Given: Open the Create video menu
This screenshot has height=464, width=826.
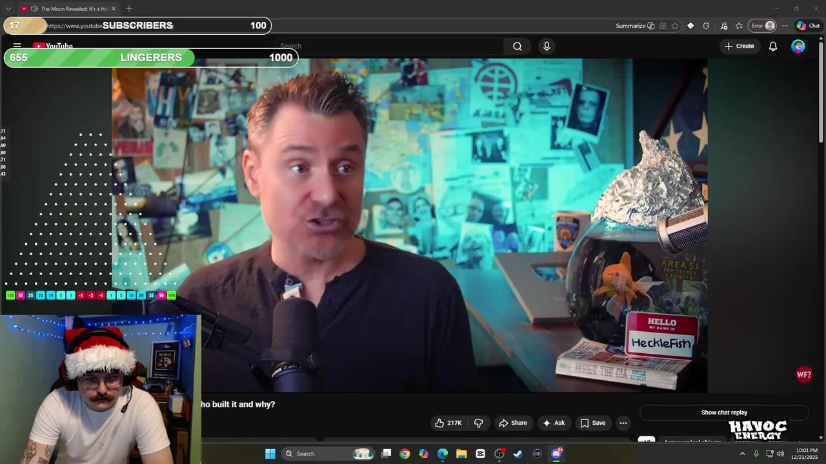Looking at the screenshot, I should pos(739,46).
